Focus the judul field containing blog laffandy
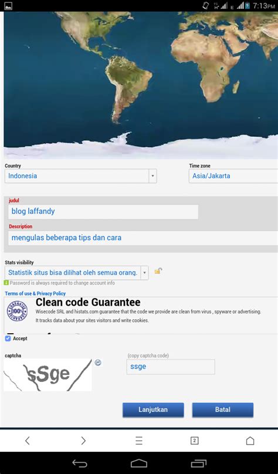Viewport: 278px width, 474px height. coord(103,212)
